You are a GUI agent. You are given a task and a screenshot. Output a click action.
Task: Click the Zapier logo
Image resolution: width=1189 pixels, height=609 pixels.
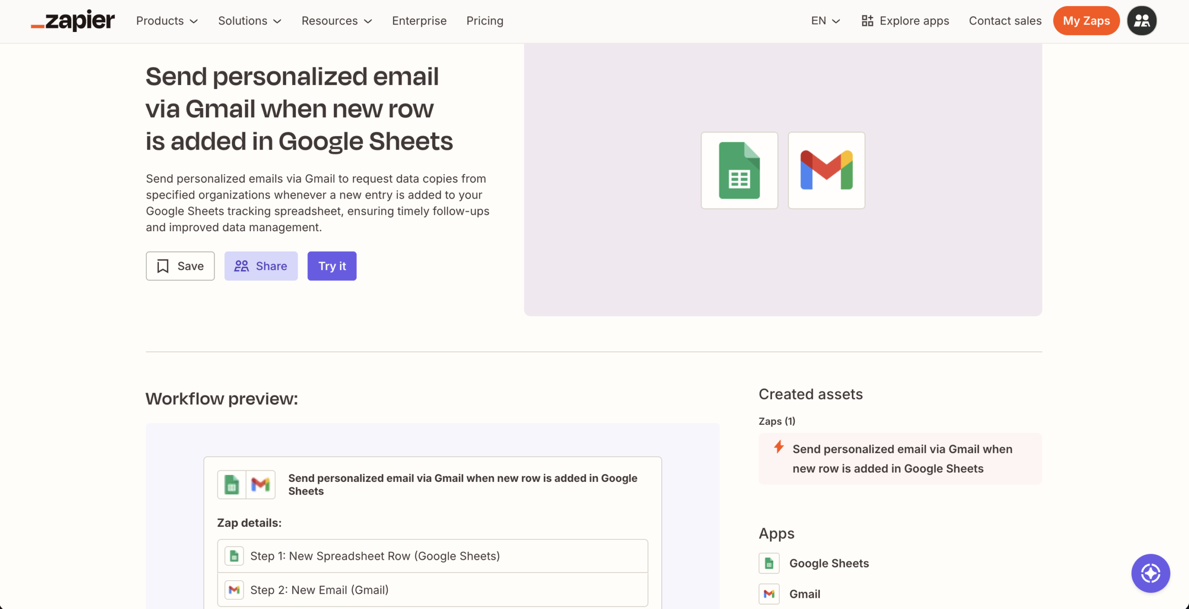coord(72,21)
